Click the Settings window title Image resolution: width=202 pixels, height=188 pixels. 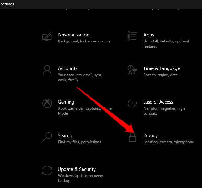[7, 4]
